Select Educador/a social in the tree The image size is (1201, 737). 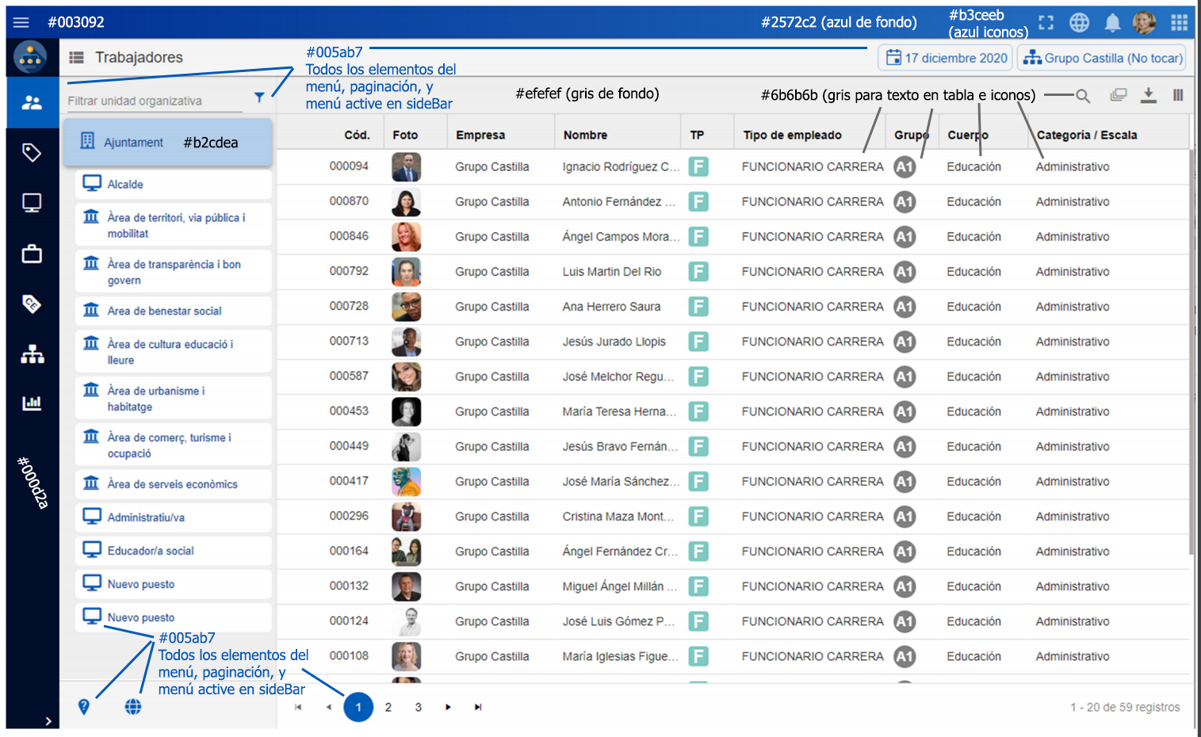point(174,551)
